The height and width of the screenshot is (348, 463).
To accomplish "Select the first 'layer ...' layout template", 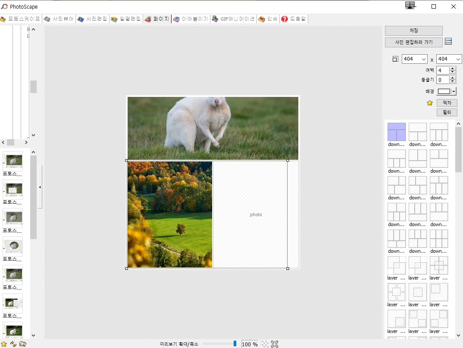I will [396, 265].
